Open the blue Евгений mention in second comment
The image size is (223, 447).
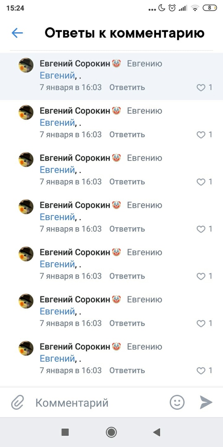pos(57,123)
